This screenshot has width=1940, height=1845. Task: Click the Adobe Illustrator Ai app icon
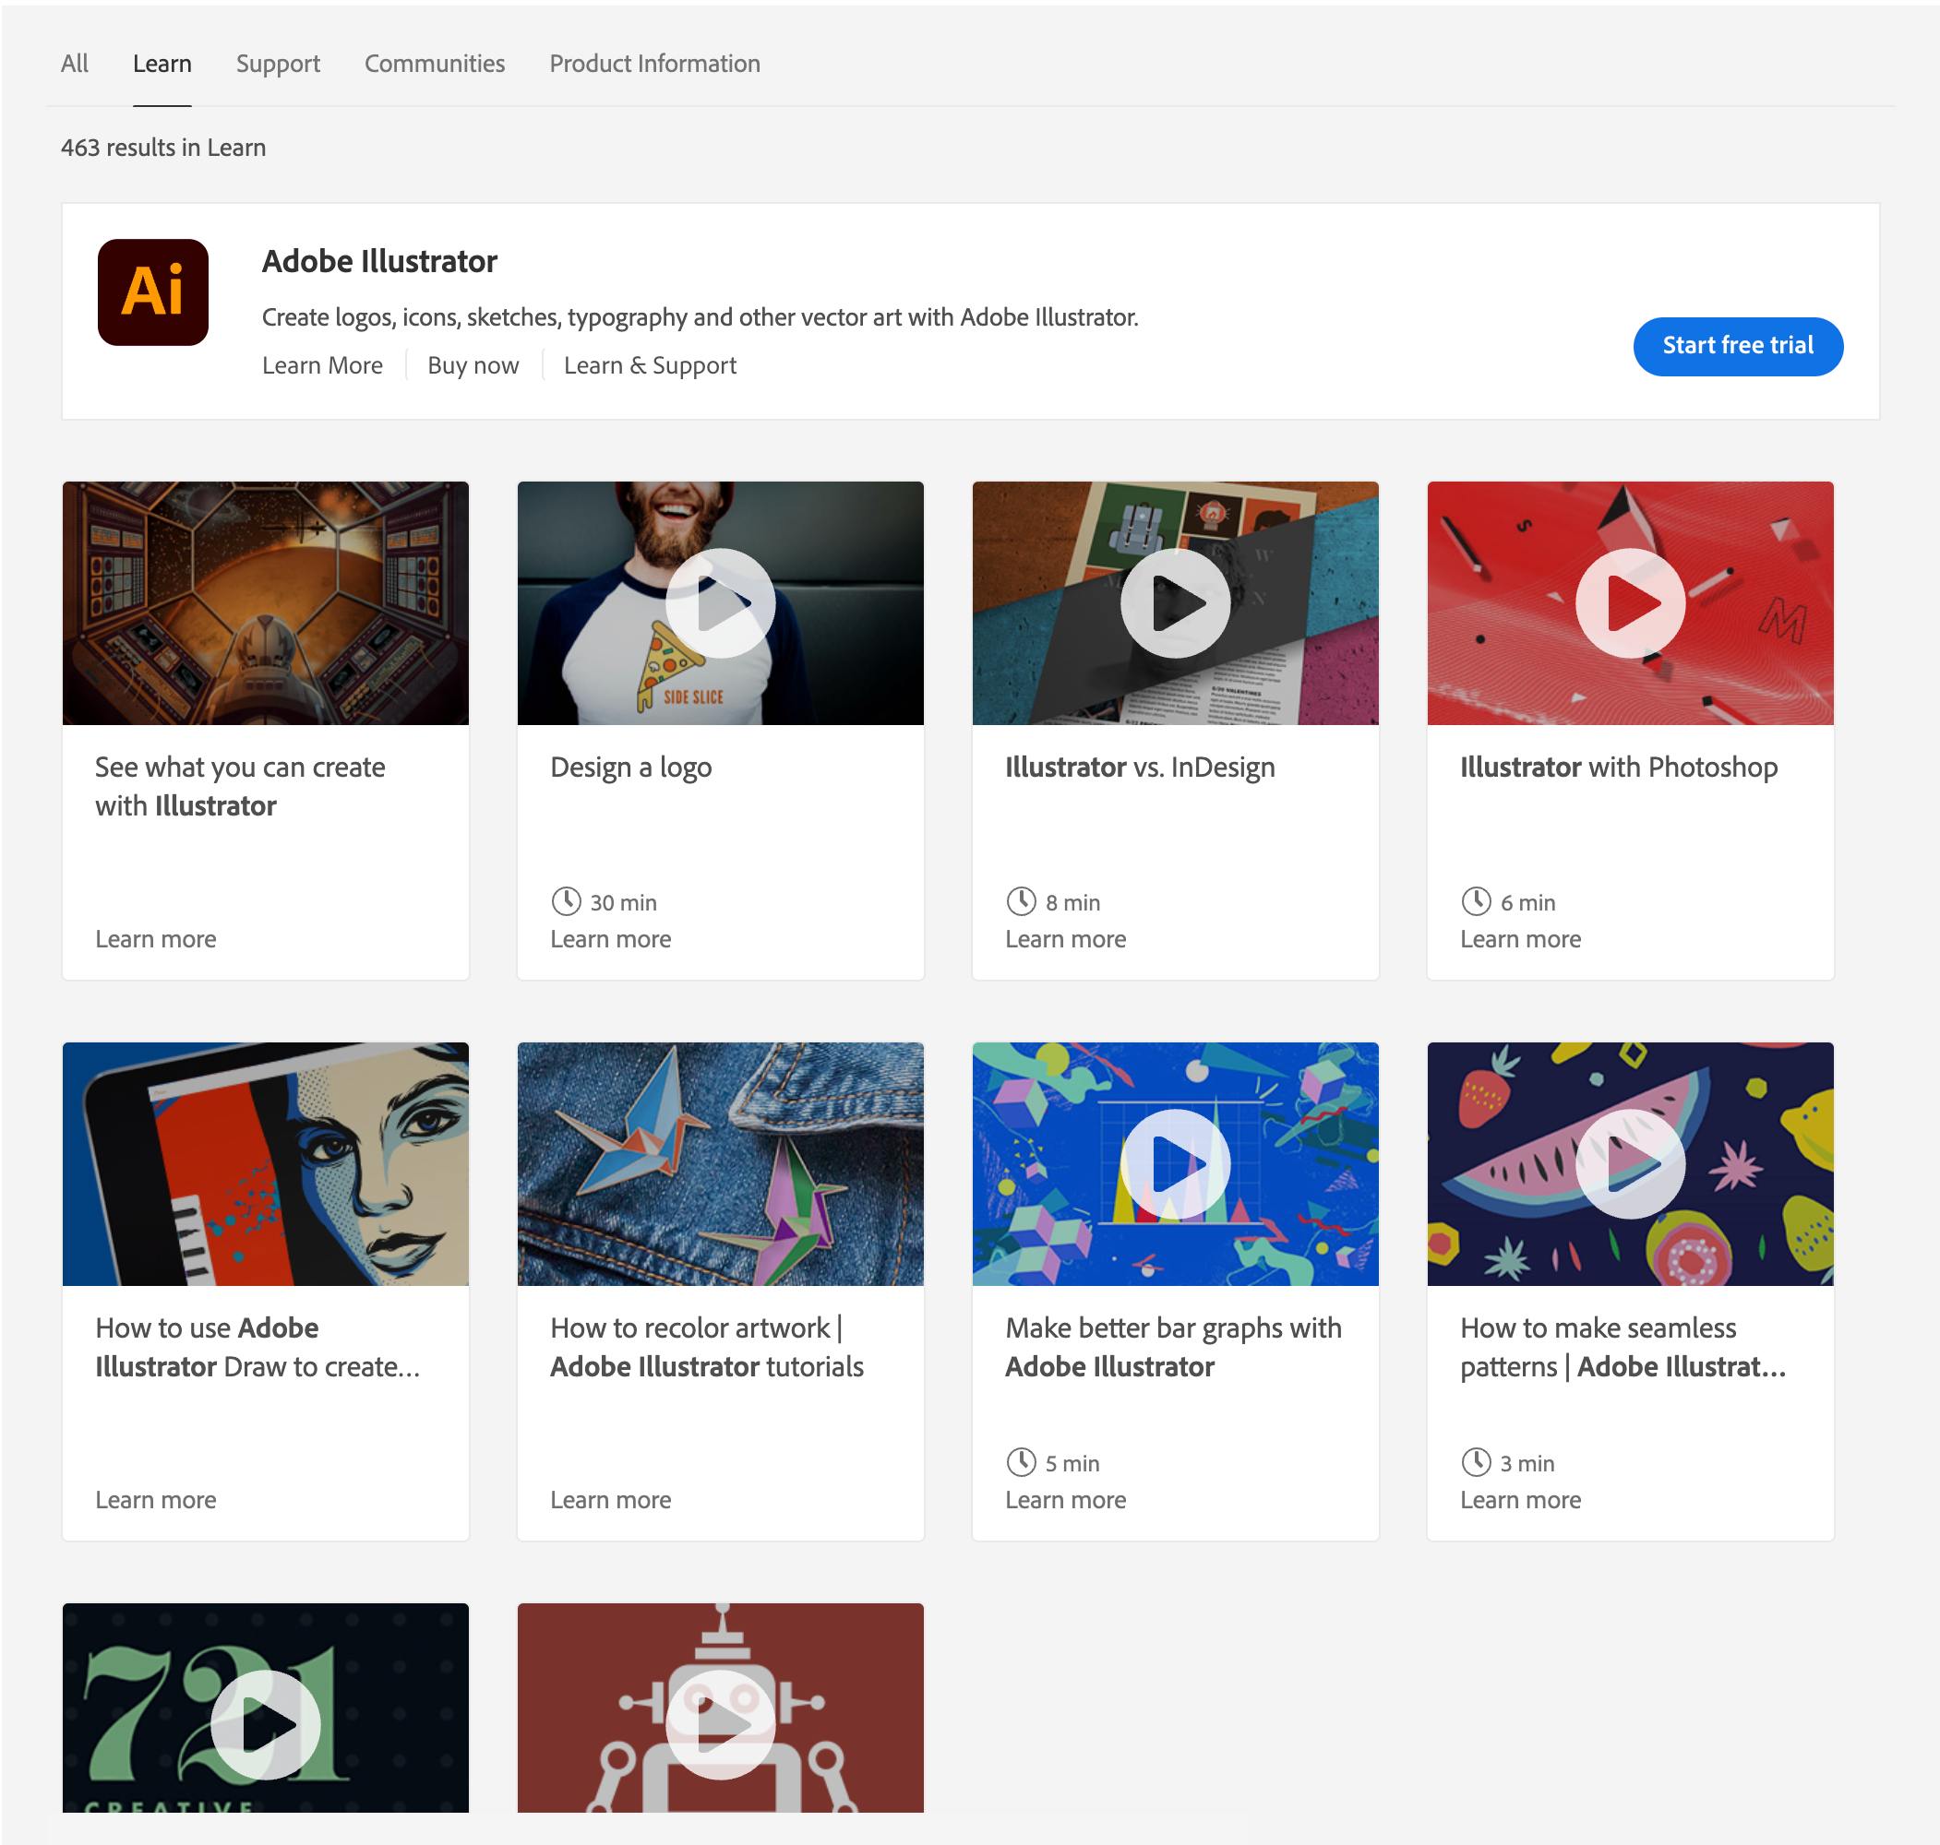click(x=152, y=292)
